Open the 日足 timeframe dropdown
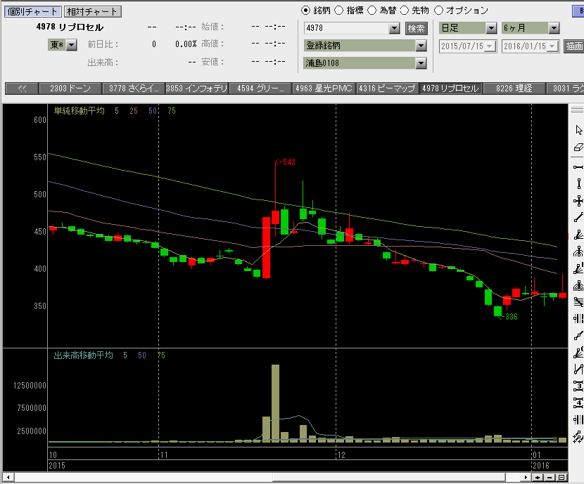This screenshot has height=484, width=584. [x=491, y=28]
